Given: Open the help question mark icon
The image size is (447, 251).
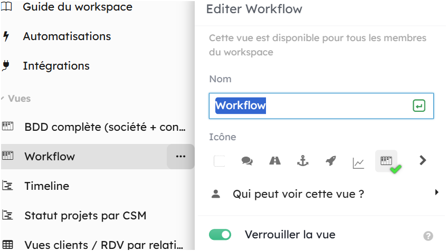Looking at the screenshot, I should tap(428, 236).
